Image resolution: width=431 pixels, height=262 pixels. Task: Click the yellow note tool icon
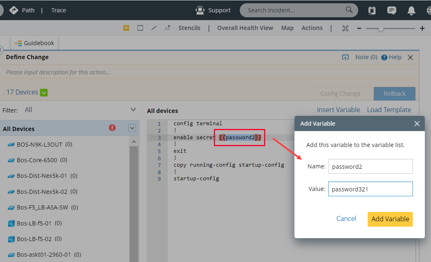point(126,28)
